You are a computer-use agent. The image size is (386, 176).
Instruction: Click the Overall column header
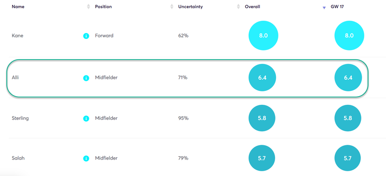coord(252,7)
